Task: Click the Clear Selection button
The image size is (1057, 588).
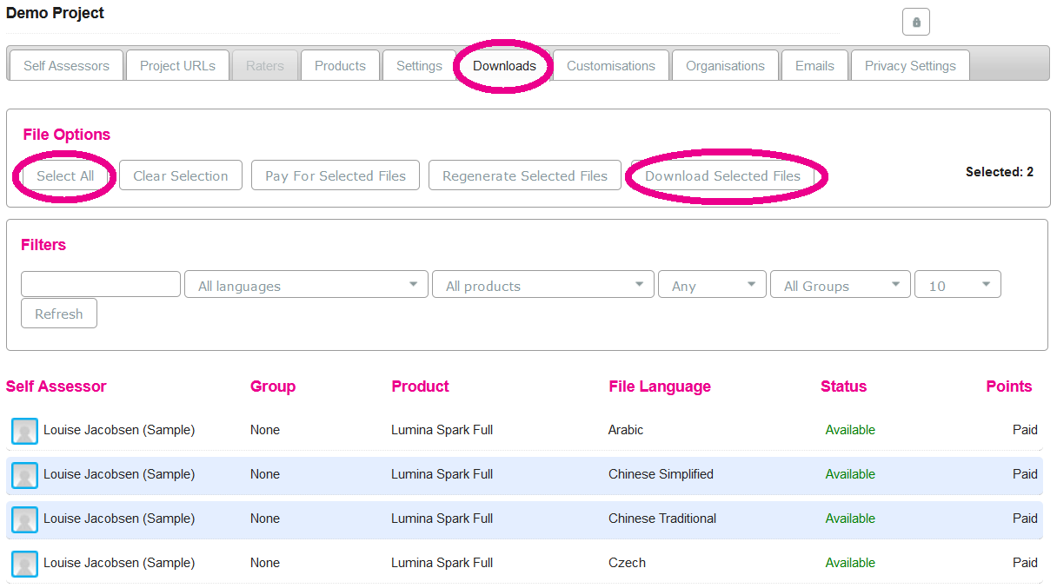Action: [x=181, y=175]
